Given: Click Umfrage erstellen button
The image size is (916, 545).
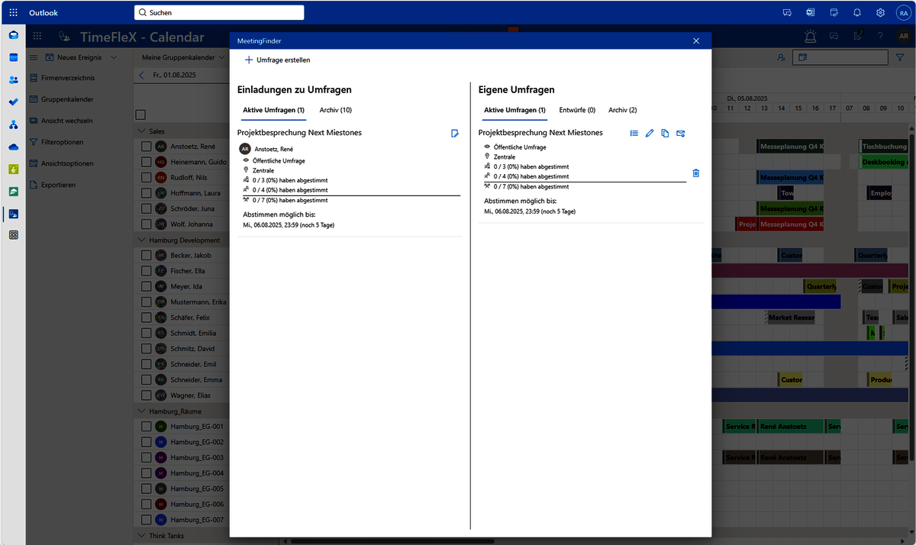Looking at the screenshot, I should (x=277, y=60).
